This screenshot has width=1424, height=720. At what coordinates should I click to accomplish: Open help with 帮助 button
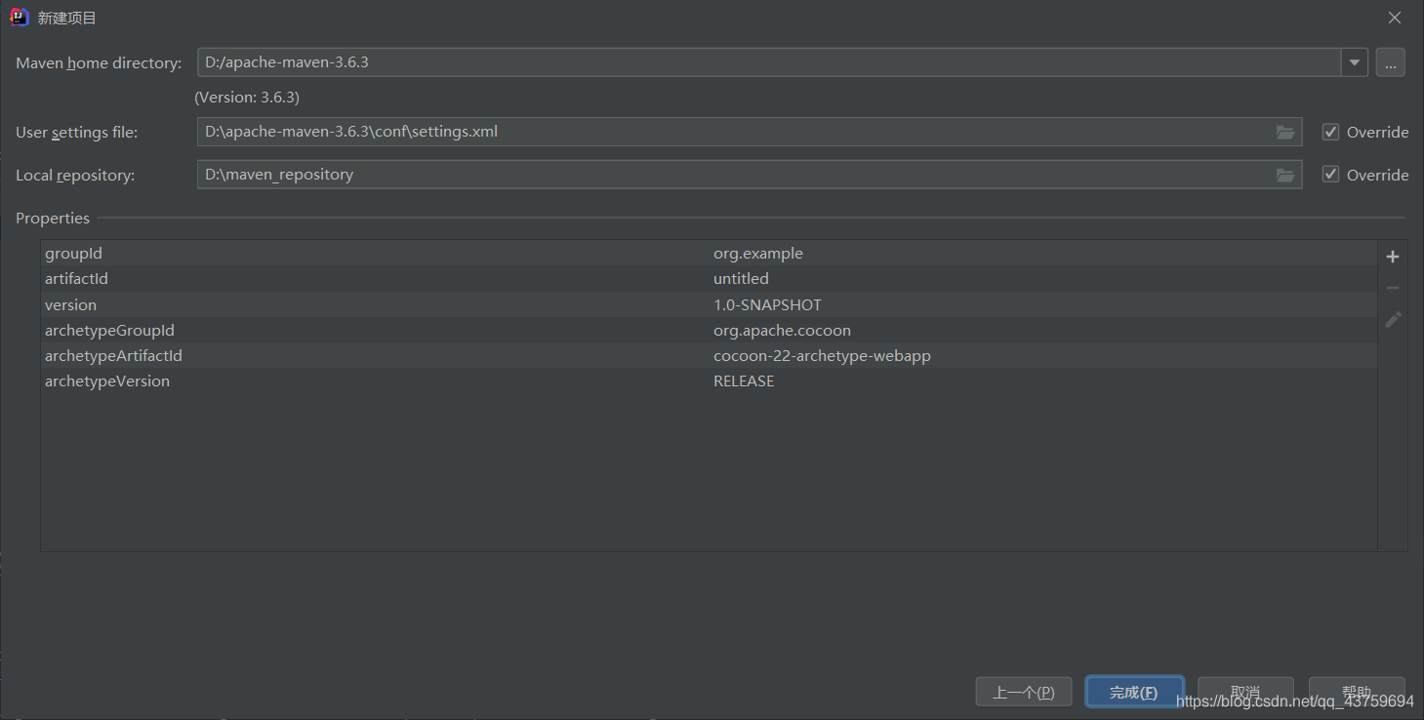(1357, 692)
